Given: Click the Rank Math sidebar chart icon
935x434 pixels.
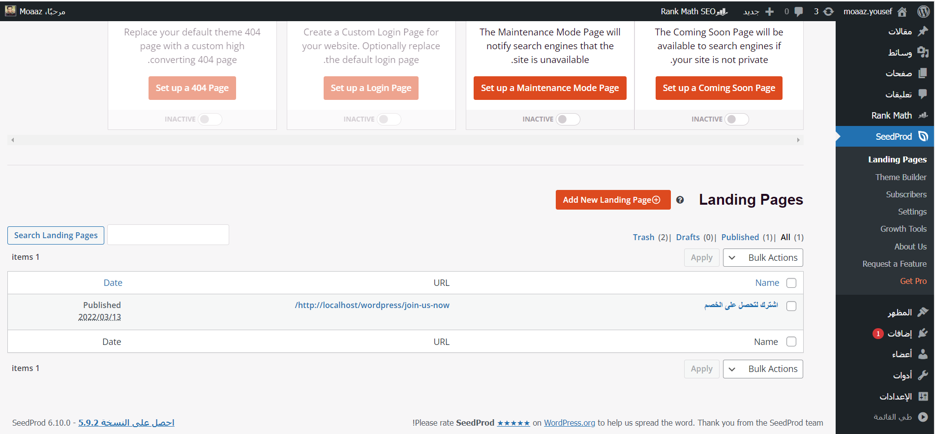Looking at the screenshot, I should click(x=923, y=115).
